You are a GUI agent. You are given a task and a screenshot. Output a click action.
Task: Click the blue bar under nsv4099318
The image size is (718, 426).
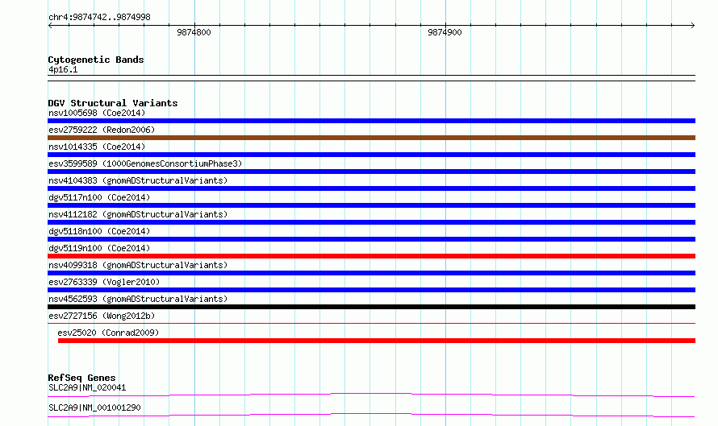(x=371, y=273)
